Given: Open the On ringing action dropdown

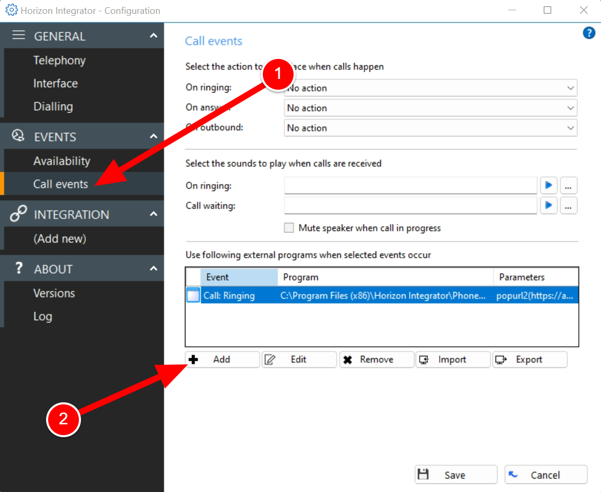Looking at the screenshot, I should point(430,88).
